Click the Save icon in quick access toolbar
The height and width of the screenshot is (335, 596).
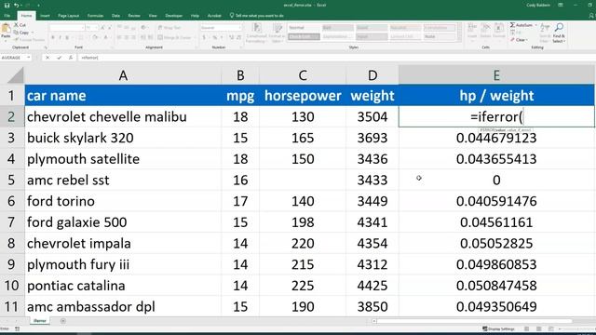[7, 6]
